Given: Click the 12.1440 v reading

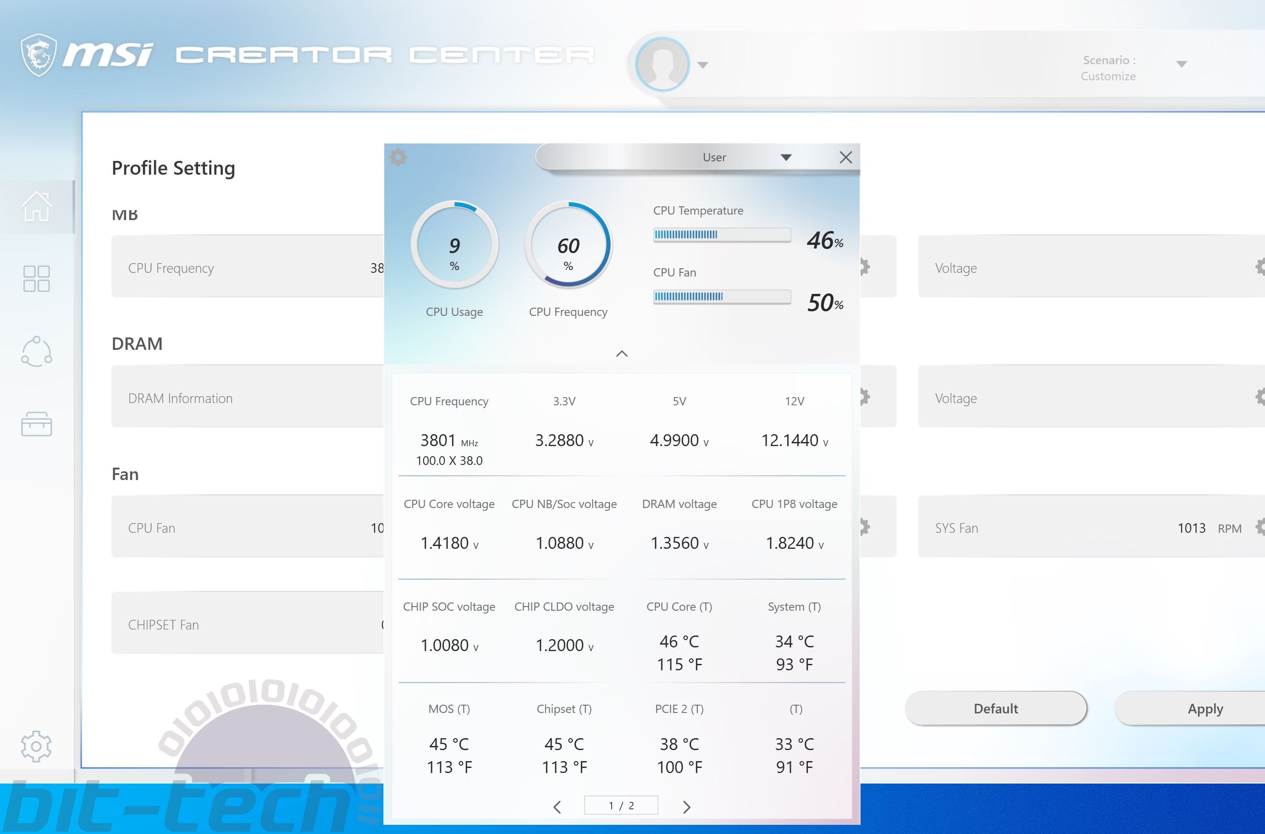Looking at the screenshot, I should click(x=795, y=441).
